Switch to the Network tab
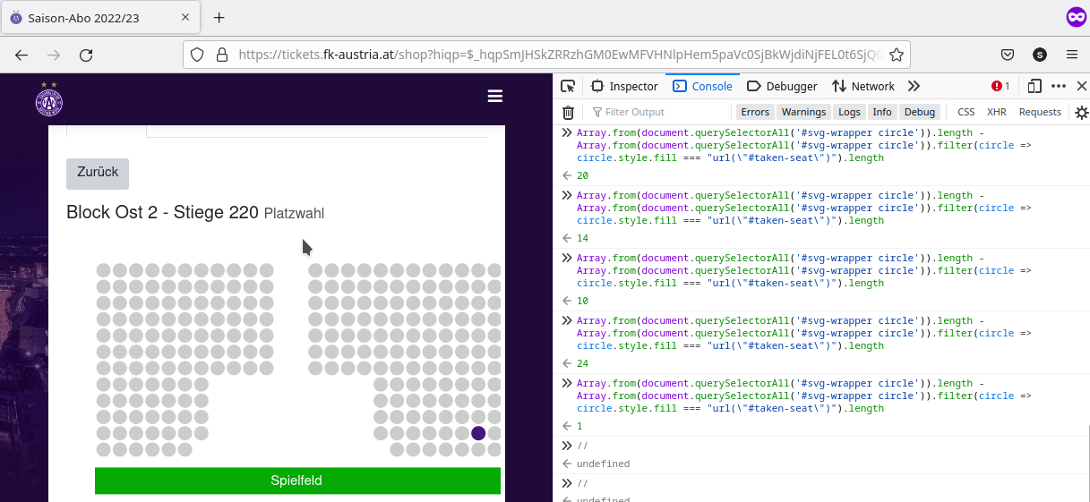 (x=863, y=86)
